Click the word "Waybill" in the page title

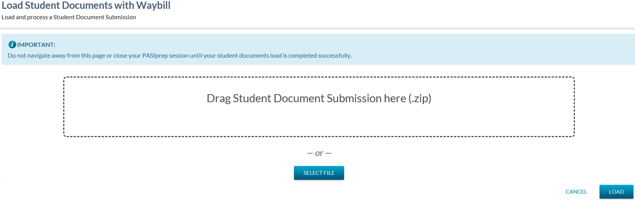pos(153,5)
